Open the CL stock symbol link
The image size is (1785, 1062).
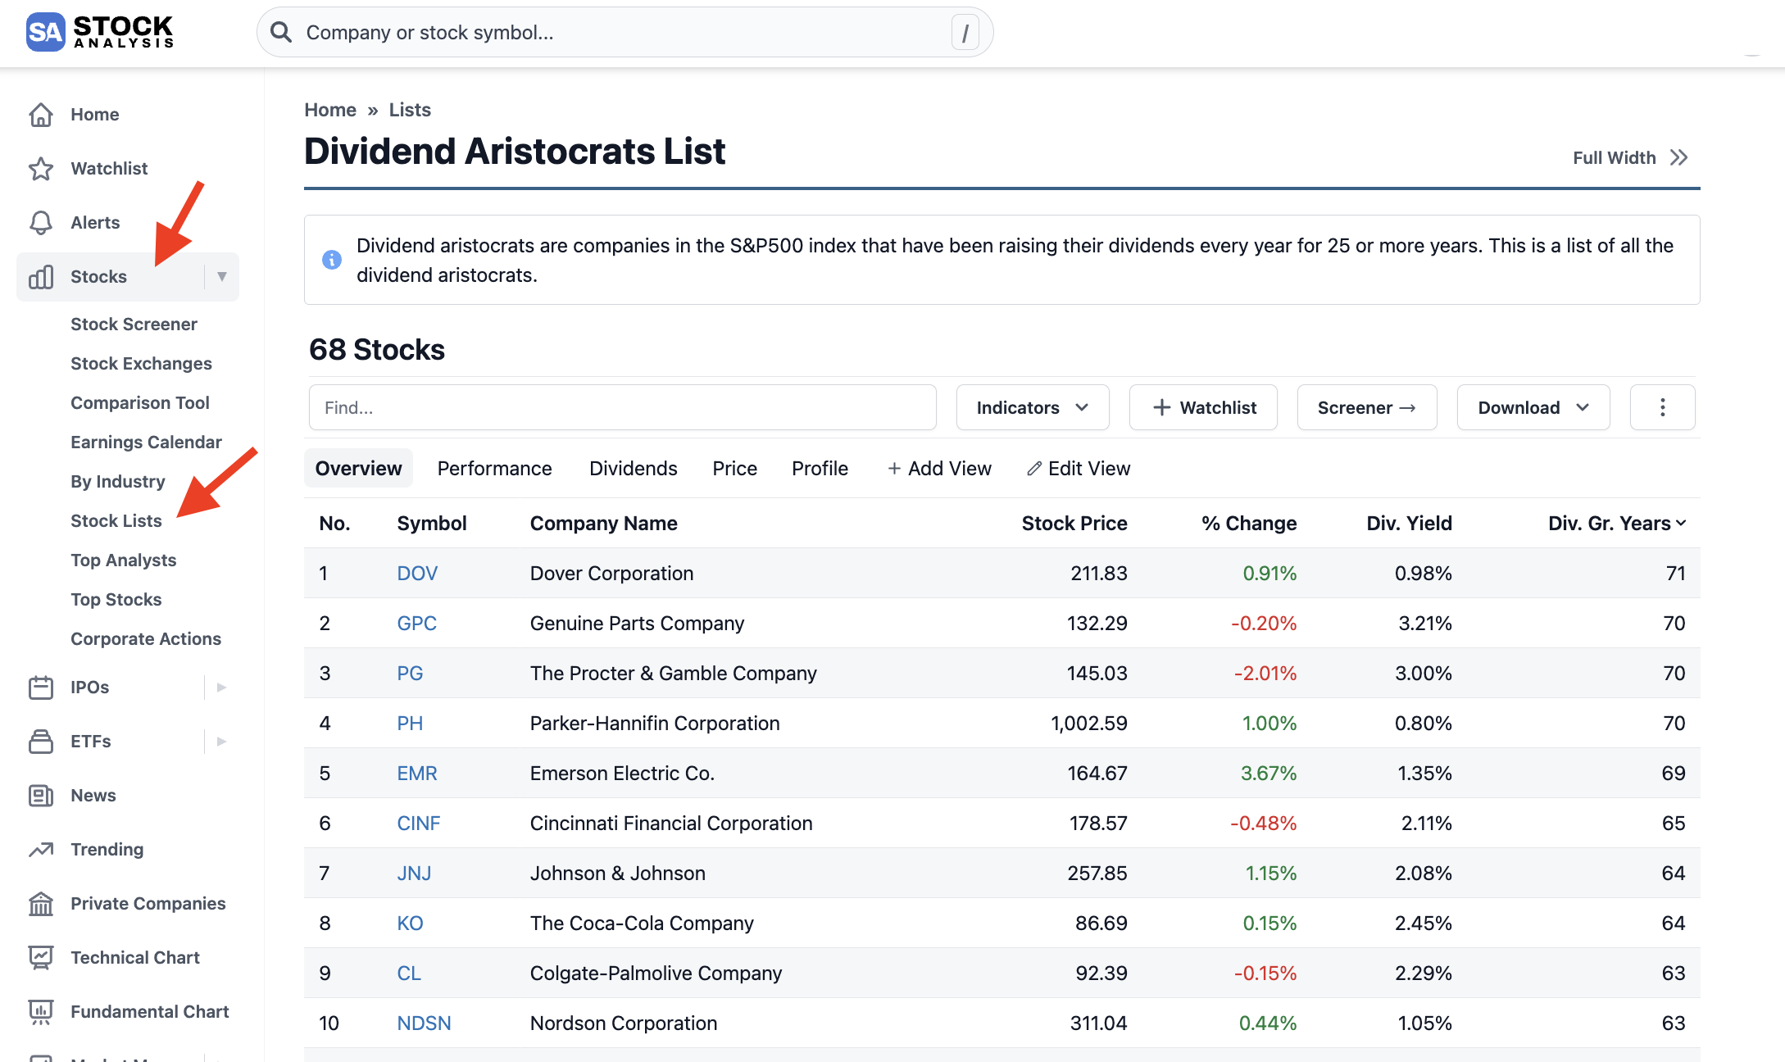(x=409, y=973)
